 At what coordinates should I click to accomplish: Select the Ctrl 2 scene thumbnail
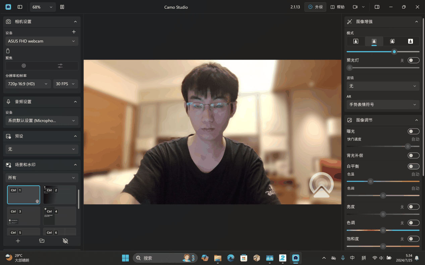click(x=59, y=194)
